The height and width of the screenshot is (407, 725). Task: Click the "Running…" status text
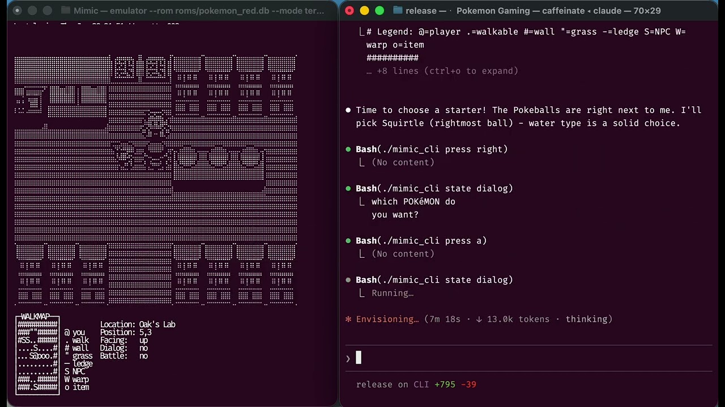pos(393,293)
